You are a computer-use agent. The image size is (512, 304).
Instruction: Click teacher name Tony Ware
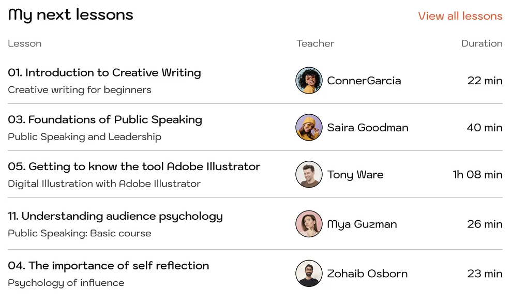click(x=355, y=175)
